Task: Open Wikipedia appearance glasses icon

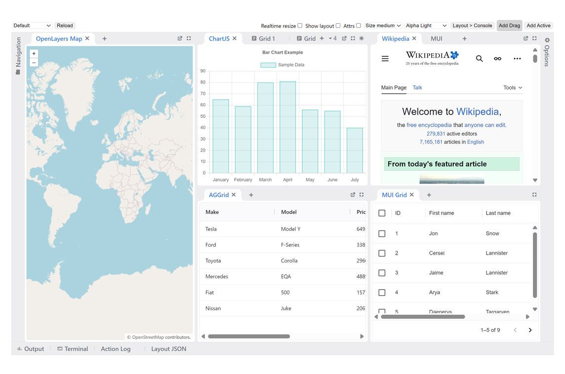Action: click(x=498, y=58)
